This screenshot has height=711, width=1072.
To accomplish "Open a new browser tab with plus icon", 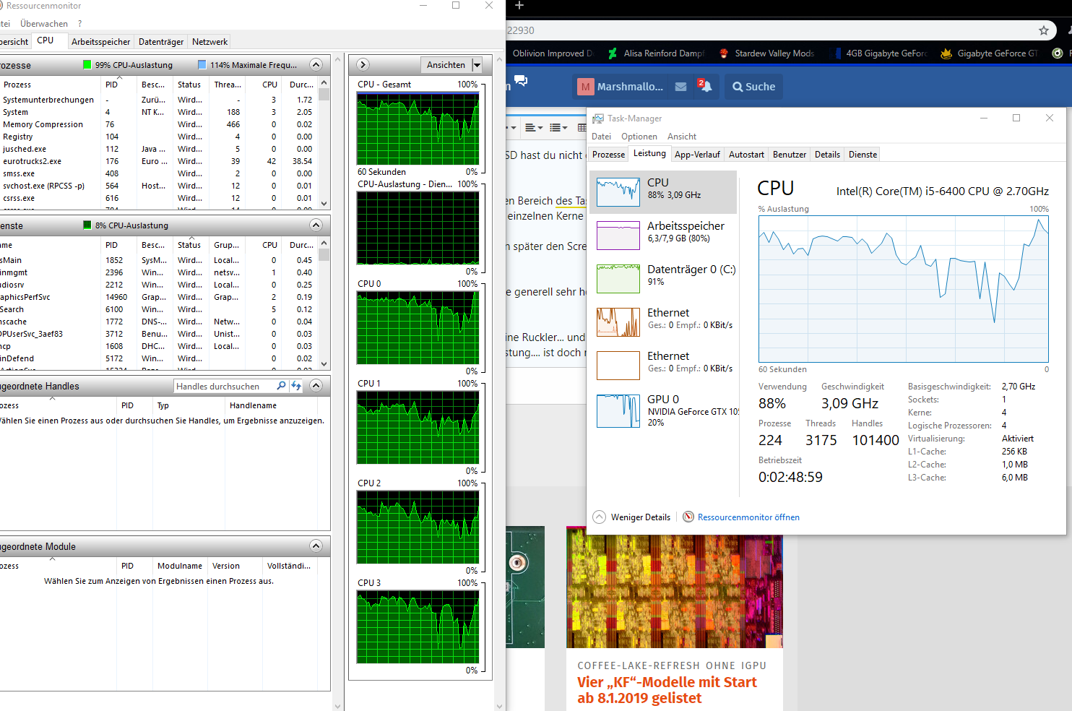I will [519, 6].
